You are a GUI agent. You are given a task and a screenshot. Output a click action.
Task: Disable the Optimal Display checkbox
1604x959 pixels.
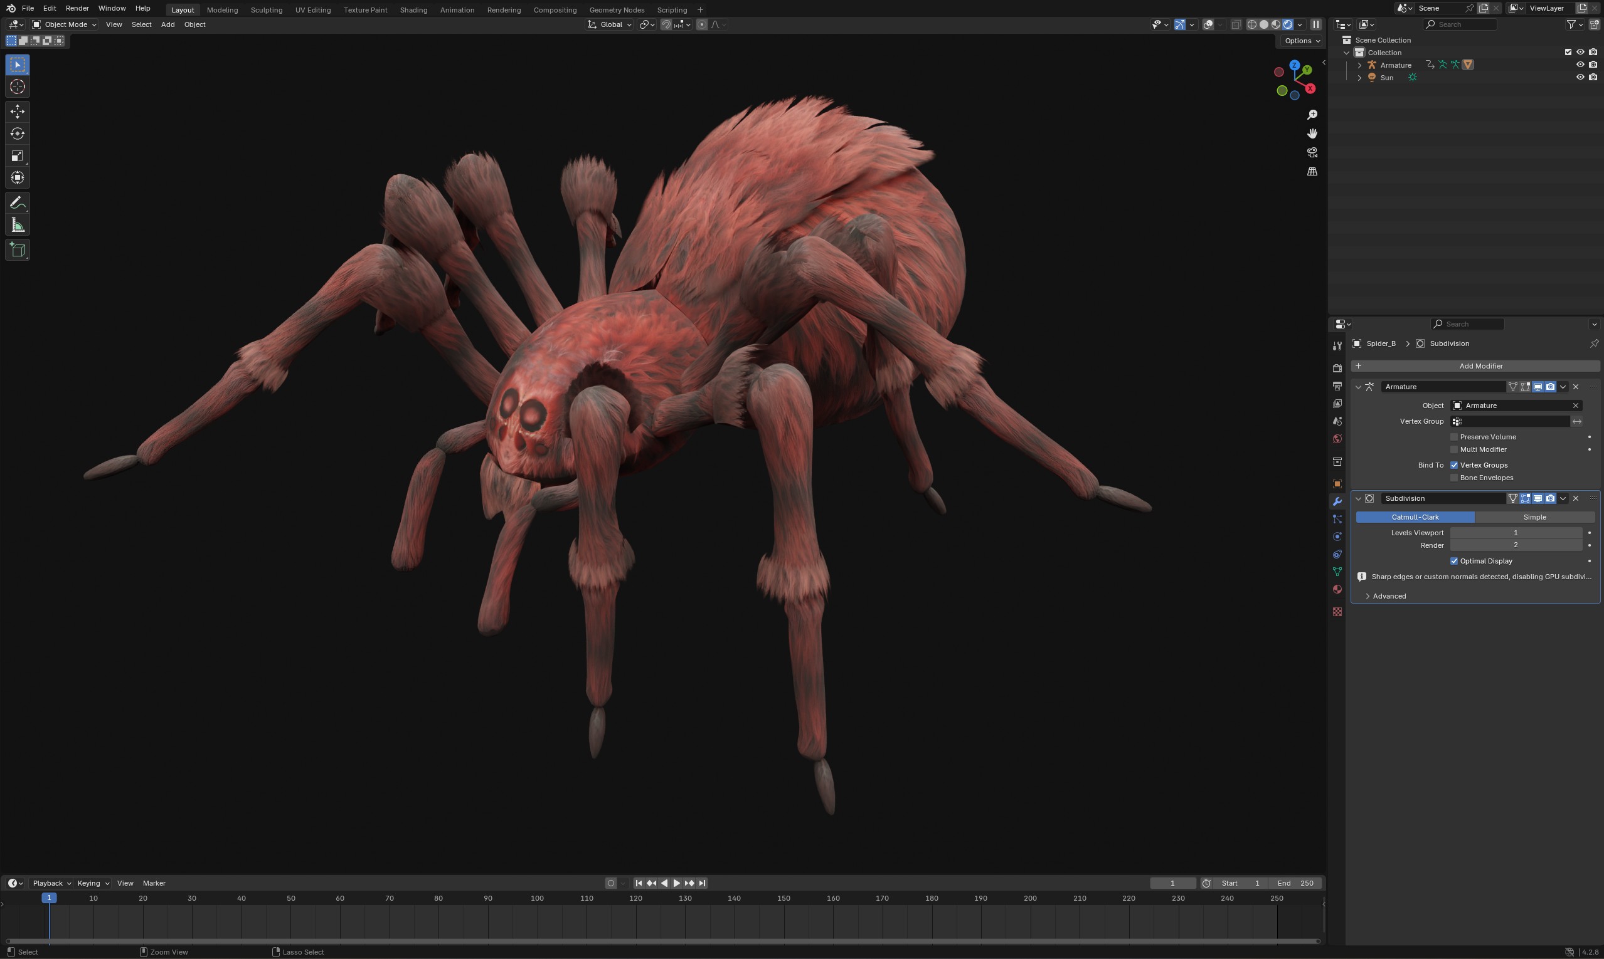[1454, 560]
